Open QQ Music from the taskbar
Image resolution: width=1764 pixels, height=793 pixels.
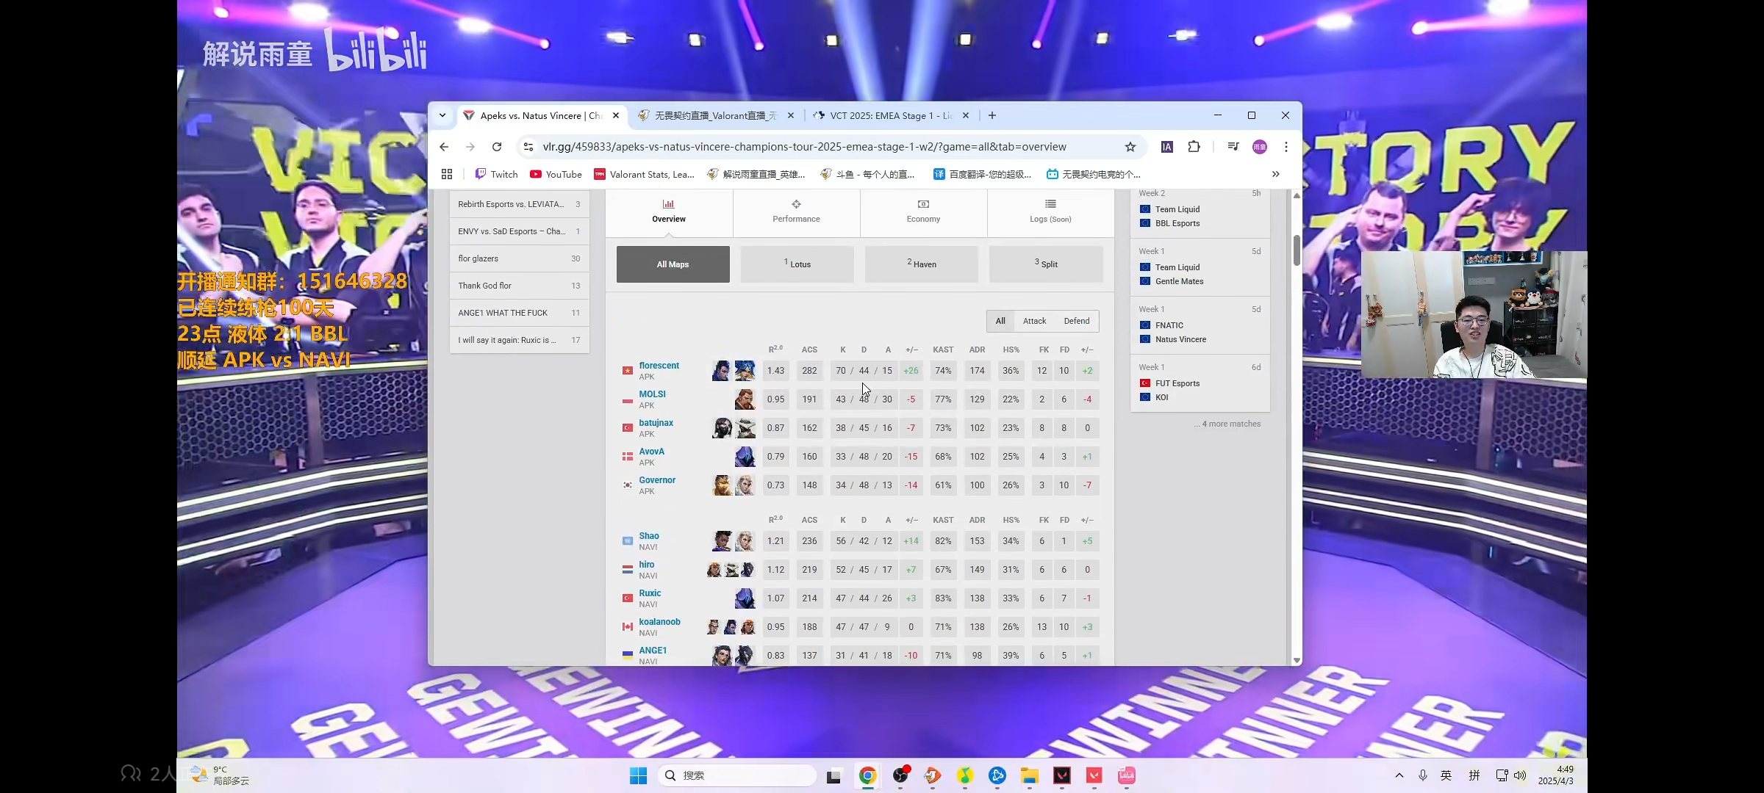[965, 775]
